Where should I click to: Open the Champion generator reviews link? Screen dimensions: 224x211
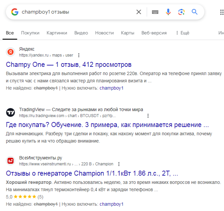click(x=92, y=173)
